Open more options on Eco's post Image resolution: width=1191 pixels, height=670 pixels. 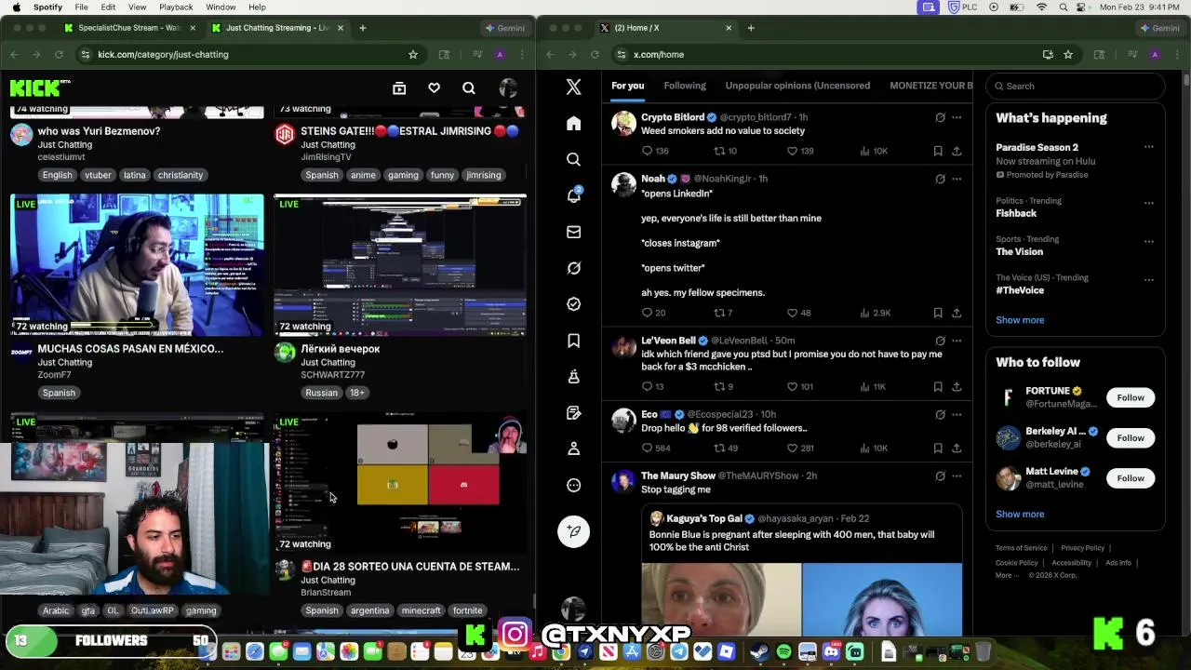coord(957,414)
